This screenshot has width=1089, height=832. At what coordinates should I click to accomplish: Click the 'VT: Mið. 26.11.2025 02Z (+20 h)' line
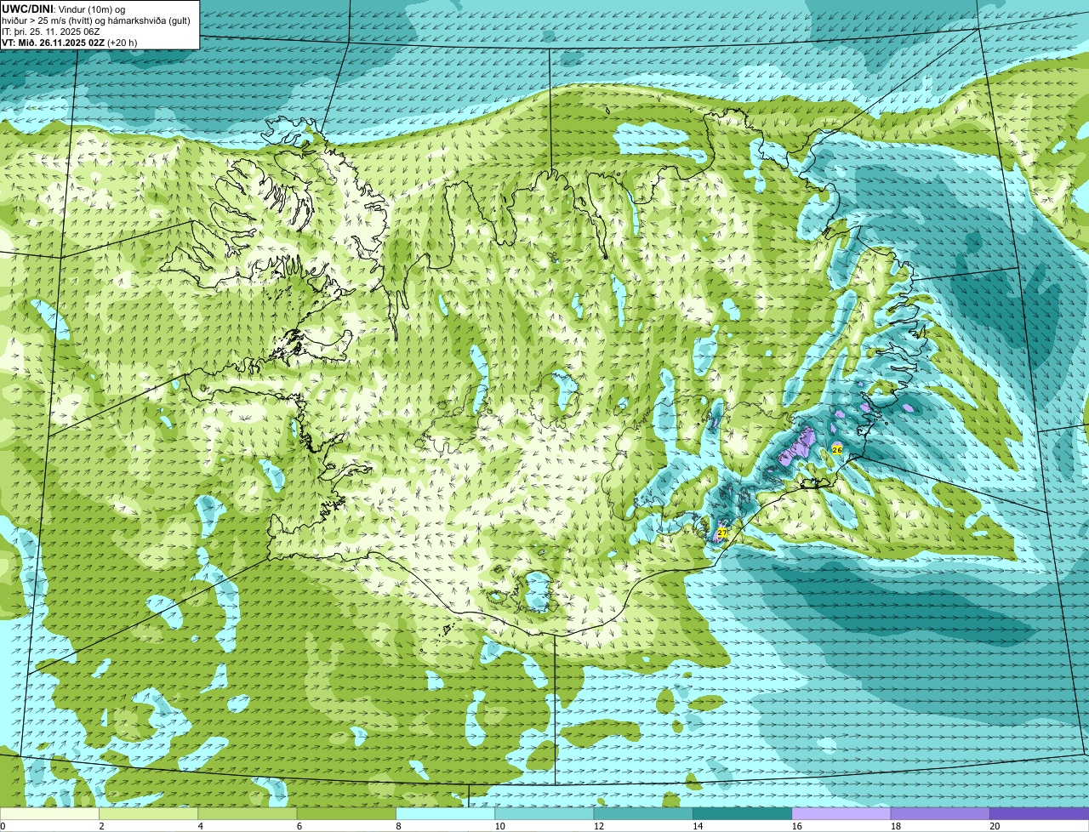[70, 43]
